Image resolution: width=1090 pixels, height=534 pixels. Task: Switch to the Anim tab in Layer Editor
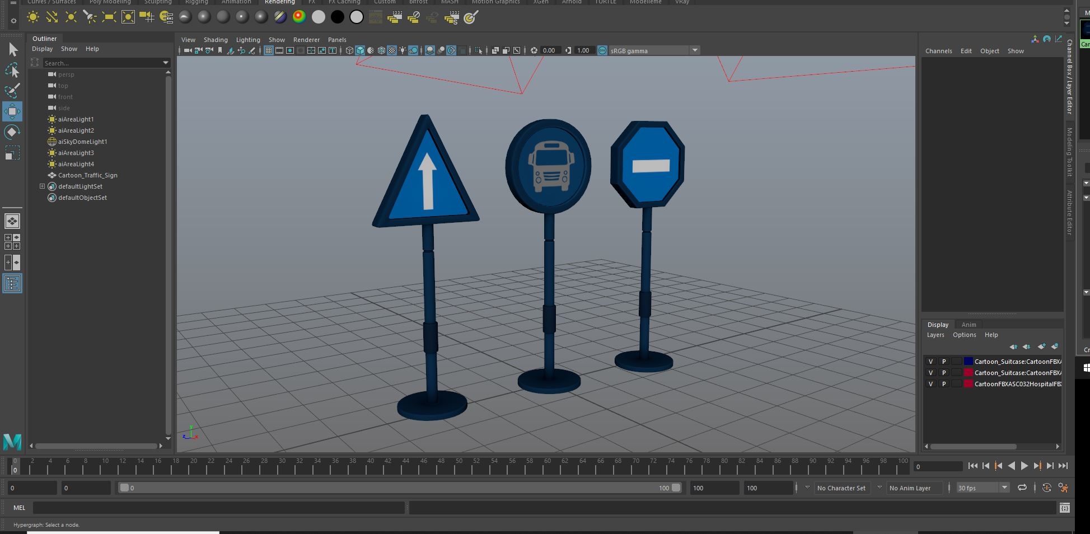969,325
